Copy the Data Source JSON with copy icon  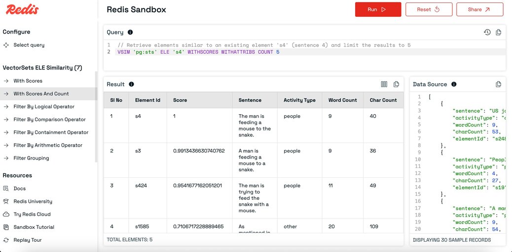tap(498, 84)
